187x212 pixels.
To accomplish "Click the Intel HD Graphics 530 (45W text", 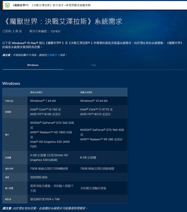I will 50,142.
